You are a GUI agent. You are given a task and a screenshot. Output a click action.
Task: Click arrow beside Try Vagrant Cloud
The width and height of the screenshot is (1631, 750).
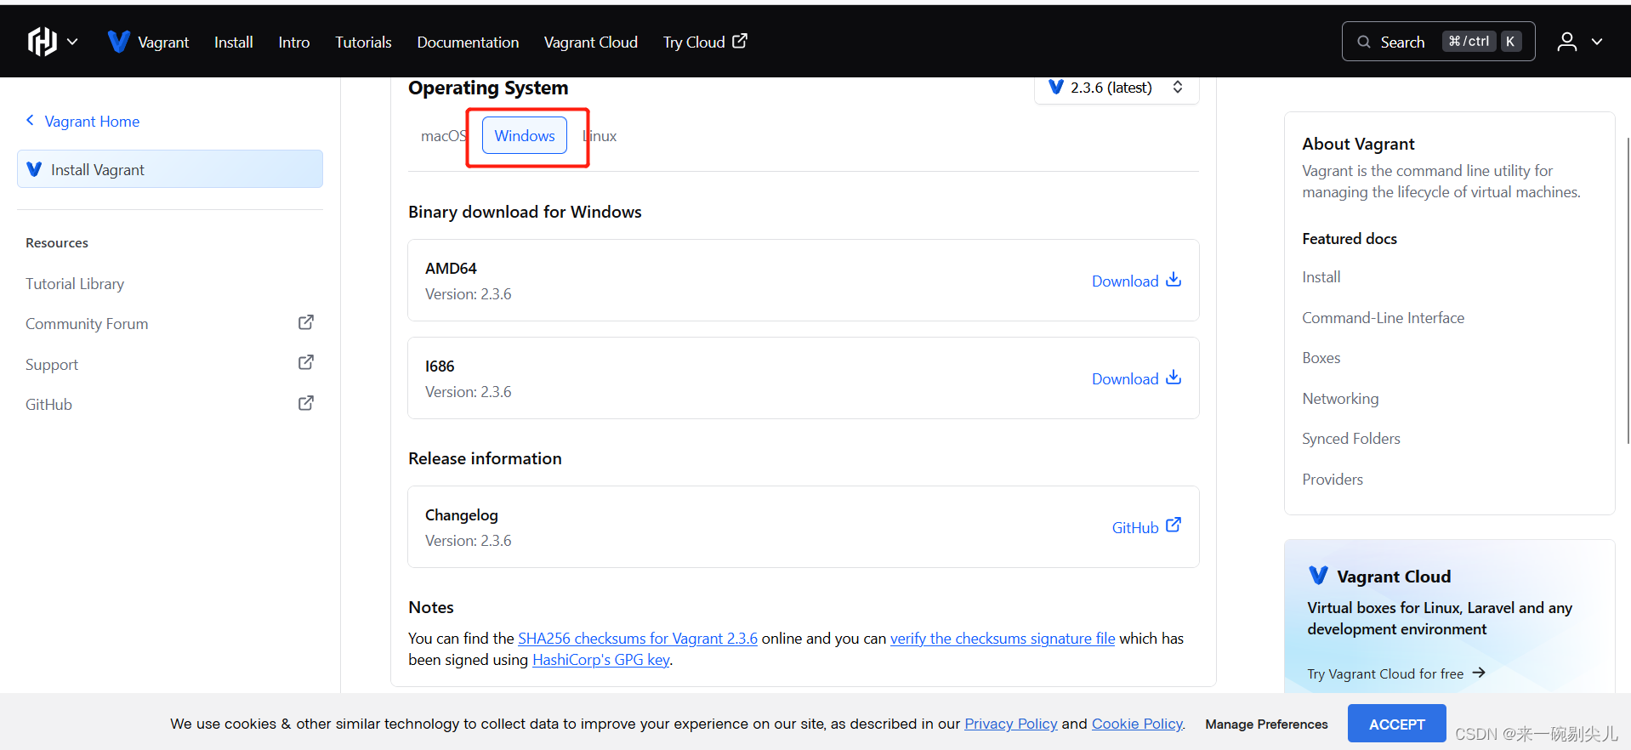(1479, 673)
